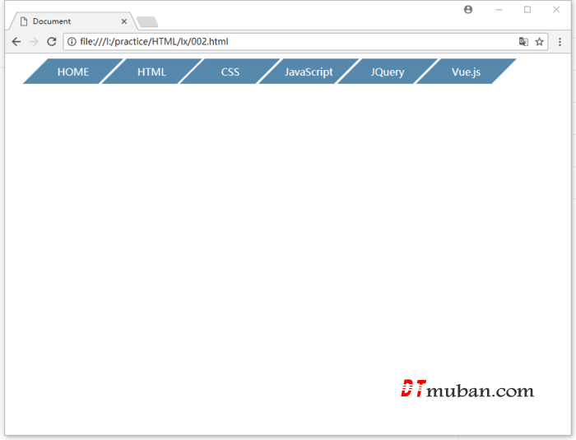Click the browser back arrow
Image resolution: width=576 pixels, height=440 pixels.
(x=16, y=42)
